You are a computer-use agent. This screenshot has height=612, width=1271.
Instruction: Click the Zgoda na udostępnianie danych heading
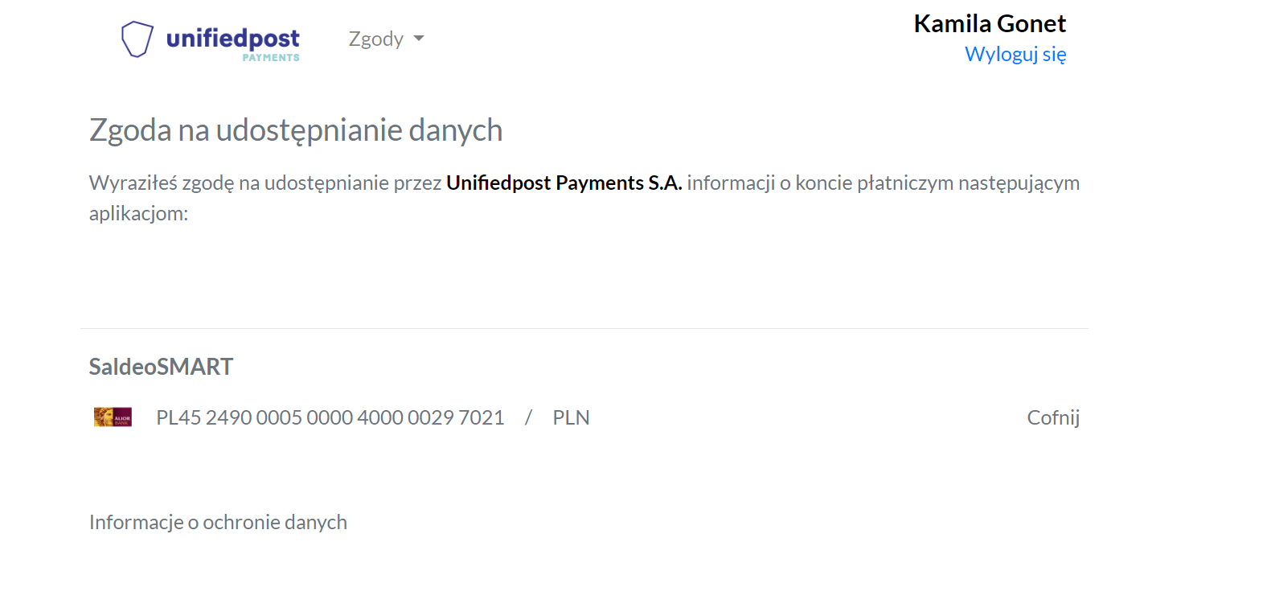[296, 130]
